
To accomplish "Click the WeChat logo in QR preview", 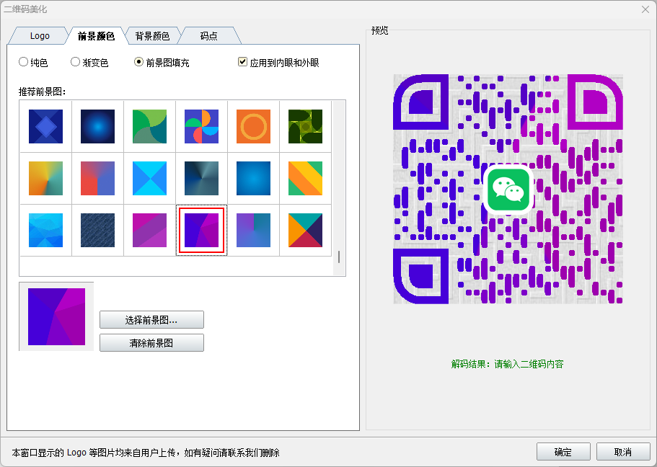I will point(508,190).
